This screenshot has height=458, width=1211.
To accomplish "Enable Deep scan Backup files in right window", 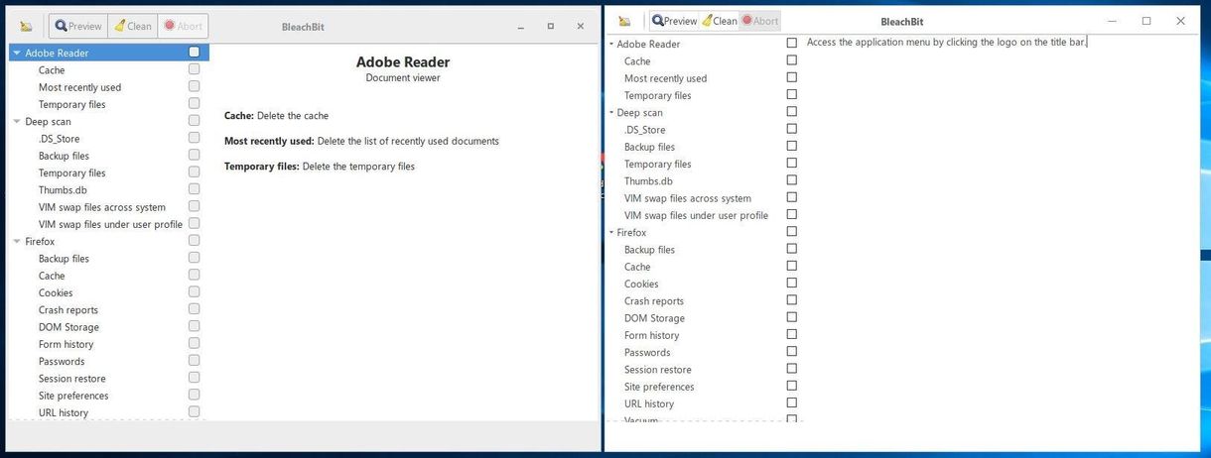I will tap(791, 146).
